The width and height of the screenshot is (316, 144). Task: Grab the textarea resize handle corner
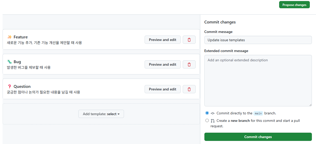point(310,105)
